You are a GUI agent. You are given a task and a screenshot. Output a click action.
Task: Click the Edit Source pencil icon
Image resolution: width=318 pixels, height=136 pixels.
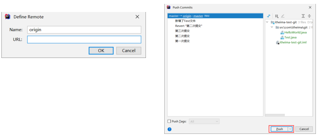point(283,16)
